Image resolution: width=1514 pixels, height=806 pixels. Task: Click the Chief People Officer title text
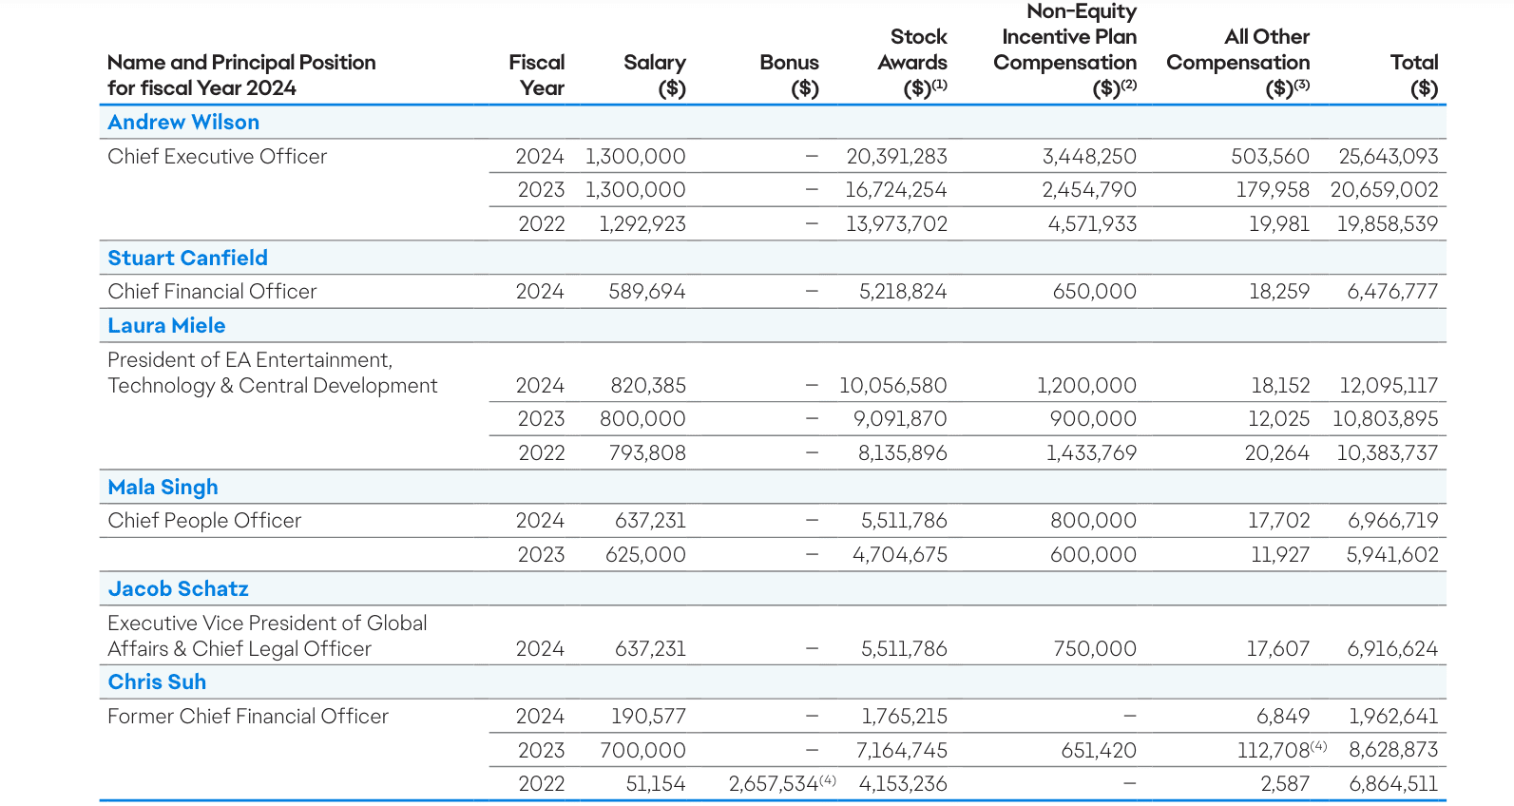[x=204, y=521]
